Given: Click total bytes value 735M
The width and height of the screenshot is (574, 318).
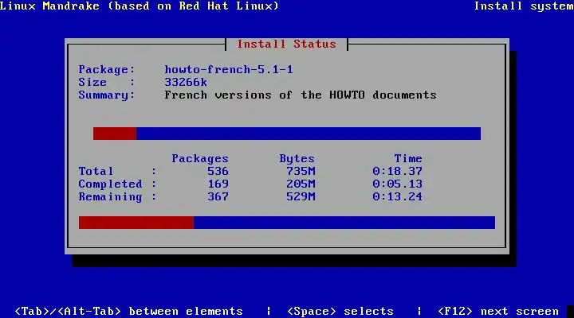Looking at the screenshot, I should (x=301, y=171).
